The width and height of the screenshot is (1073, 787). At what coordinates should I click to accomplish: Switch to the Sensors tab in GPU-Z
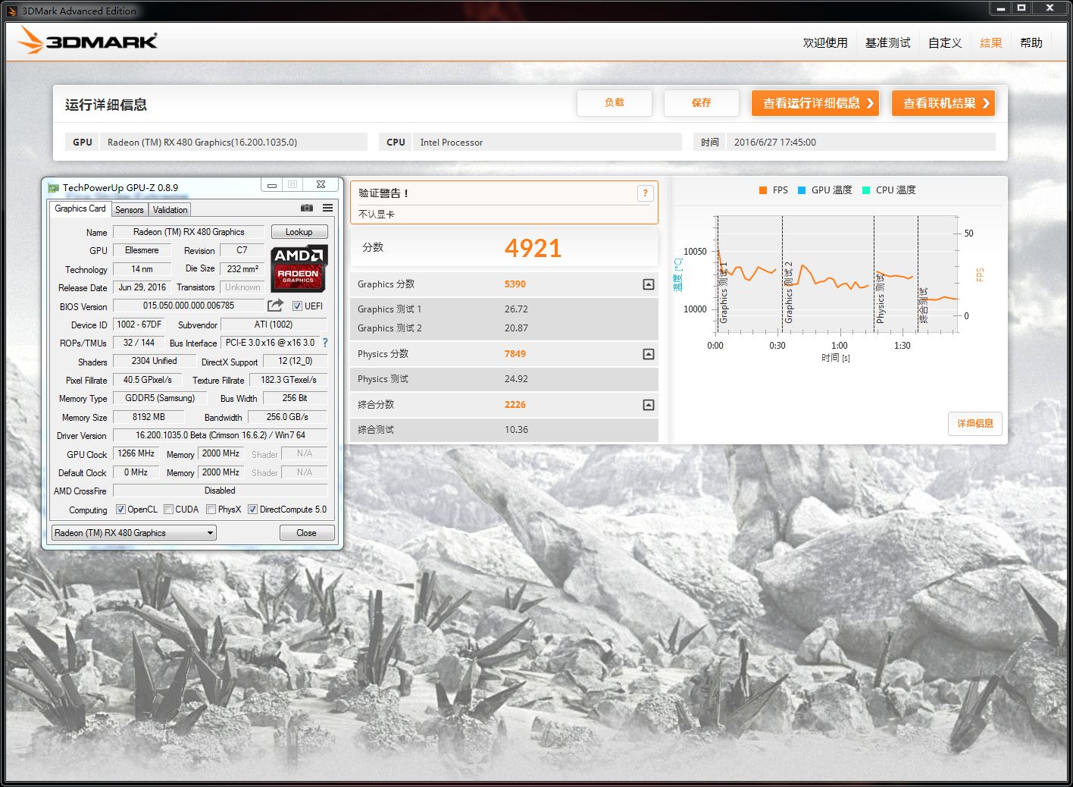point(129,209)
